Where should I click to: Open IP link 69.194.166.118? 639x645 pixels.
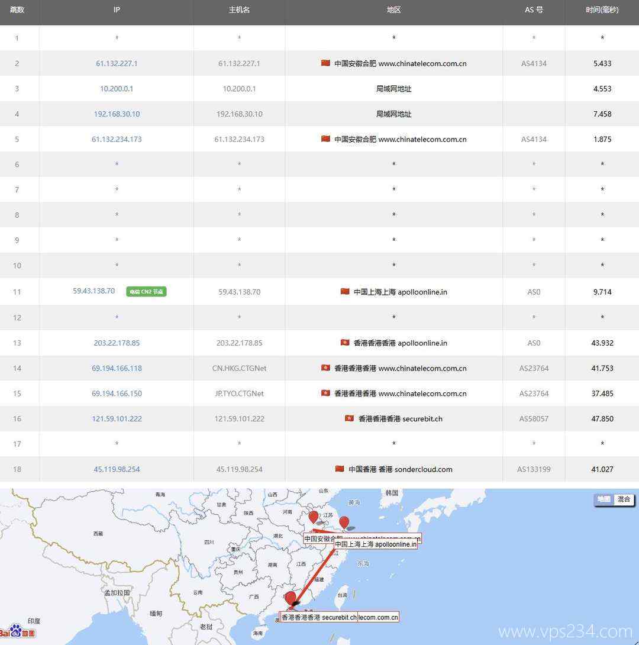pyautogui.click(x=117, y=368)
